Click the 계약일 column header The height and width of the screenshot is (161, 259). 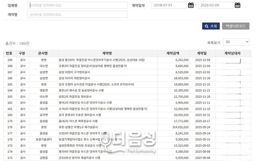[x=202, y=53]
